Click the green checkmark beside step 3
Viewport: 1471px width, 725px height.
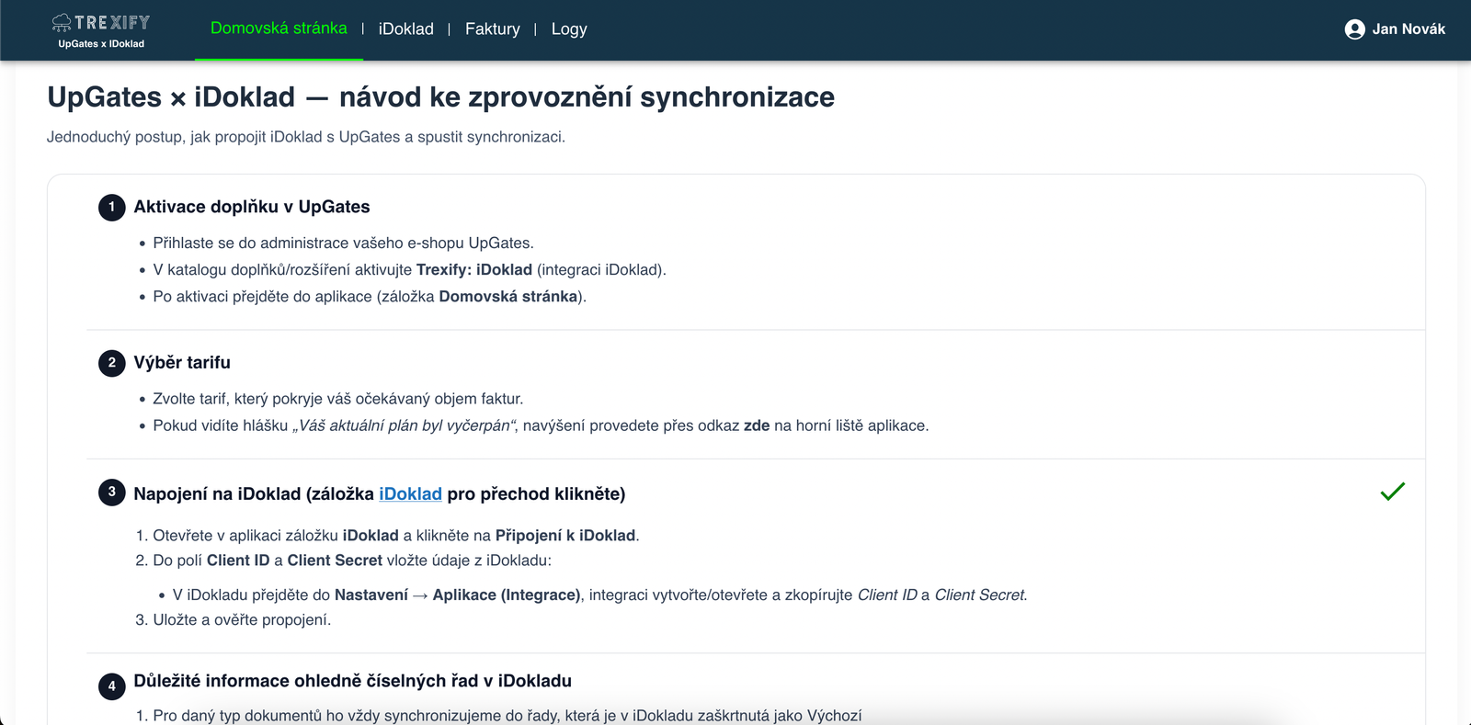pyautogui.click(x=1392, y=492)
